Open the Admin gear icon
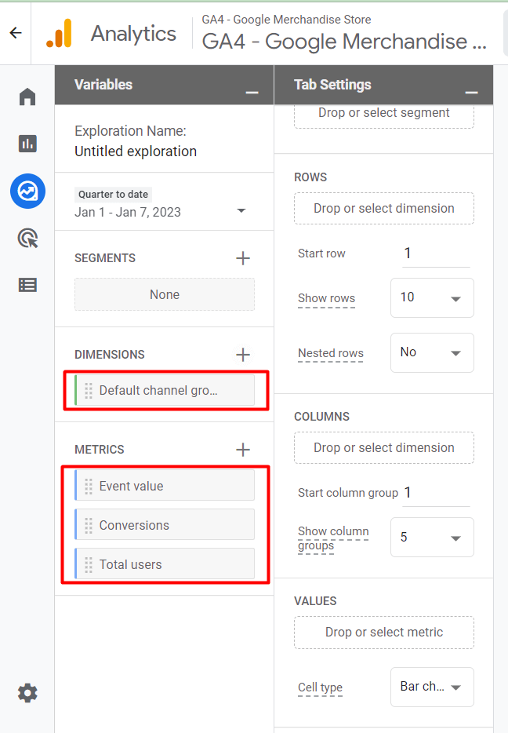The image size is (508, 733). 27,693
